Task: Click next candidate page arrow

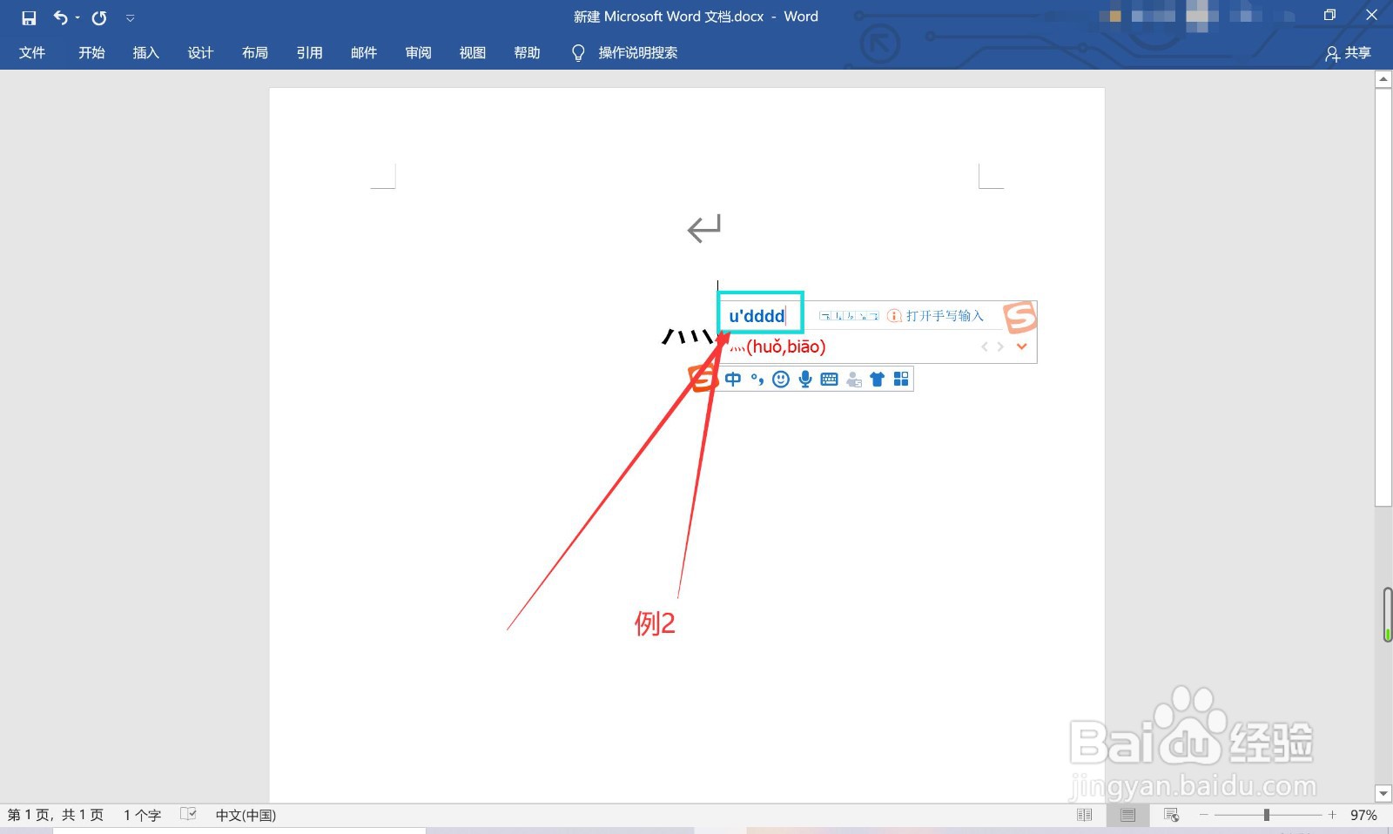Action: (x=1000, y=346)
